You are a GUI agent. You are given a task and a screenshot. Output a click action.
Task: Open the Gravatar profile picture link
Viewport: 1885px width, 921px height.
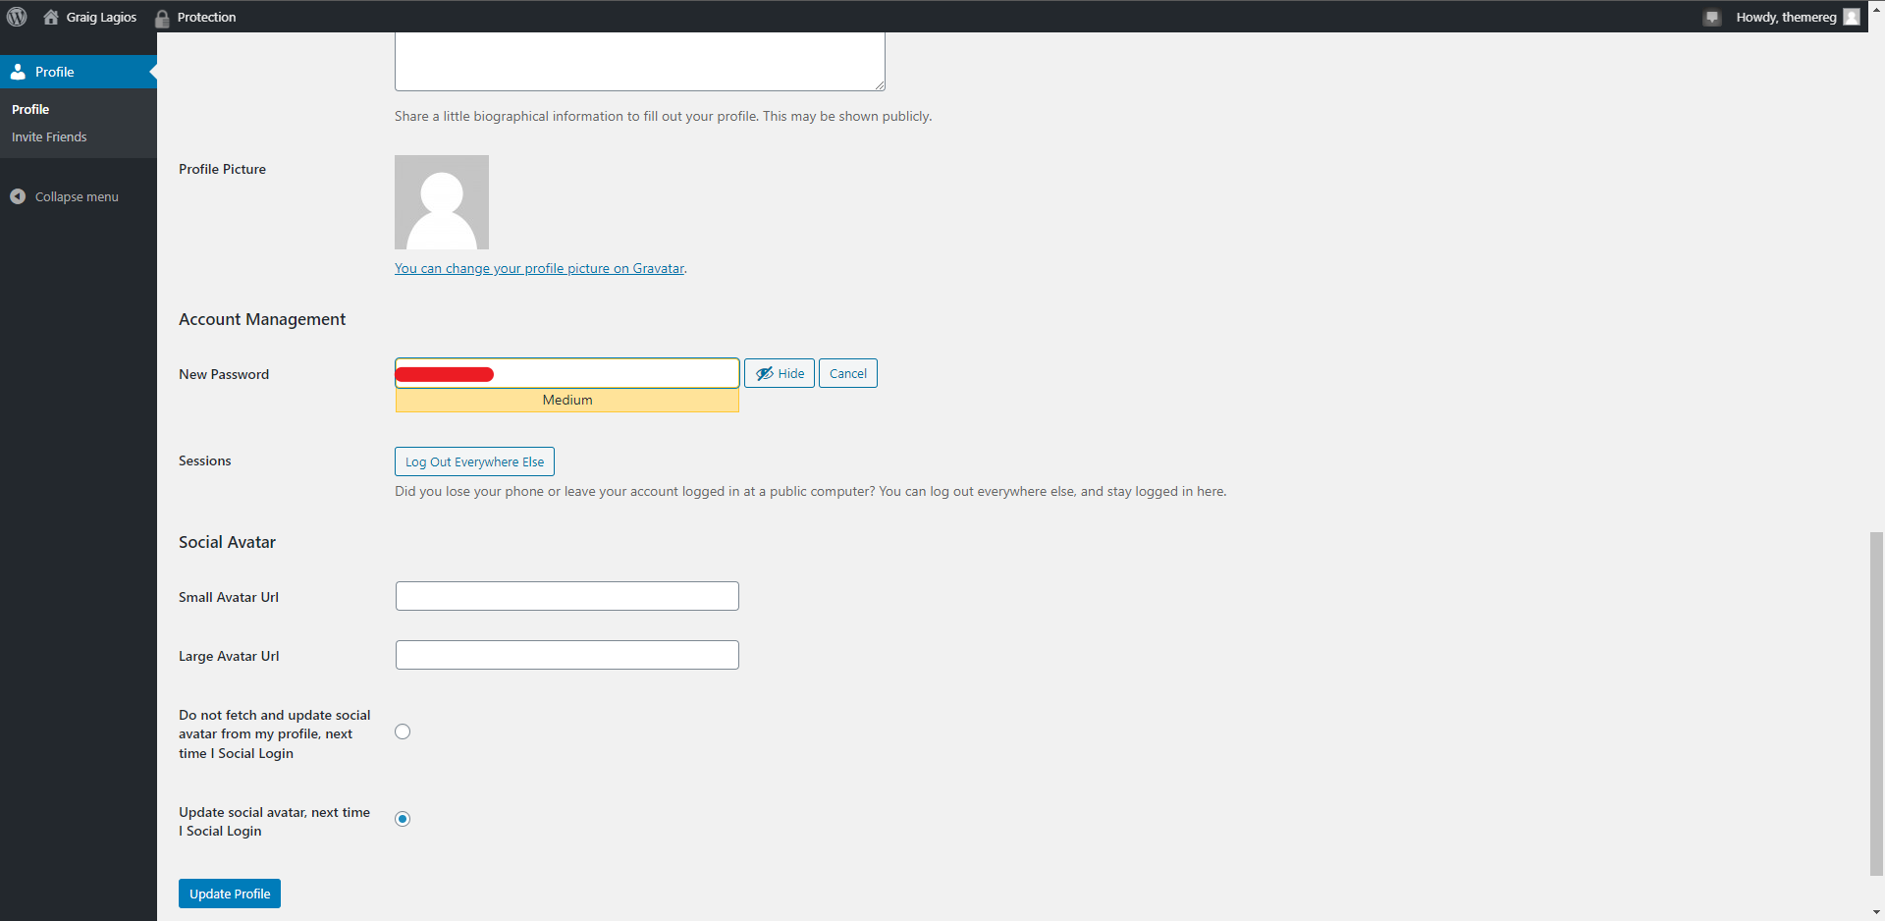coord(539,268)
